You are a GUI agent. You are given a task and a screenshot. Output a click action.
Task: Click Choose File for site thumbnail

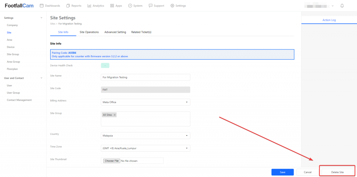click(112, 161)
